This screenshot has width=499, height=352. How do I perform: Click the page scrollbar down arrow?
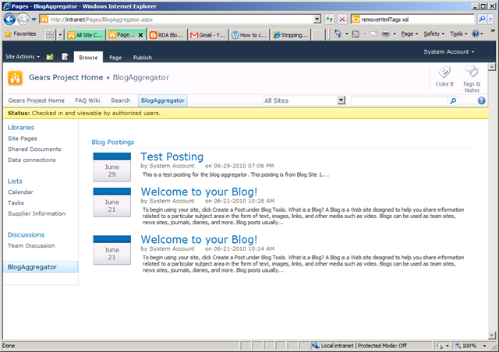click(x=492, y=335)
